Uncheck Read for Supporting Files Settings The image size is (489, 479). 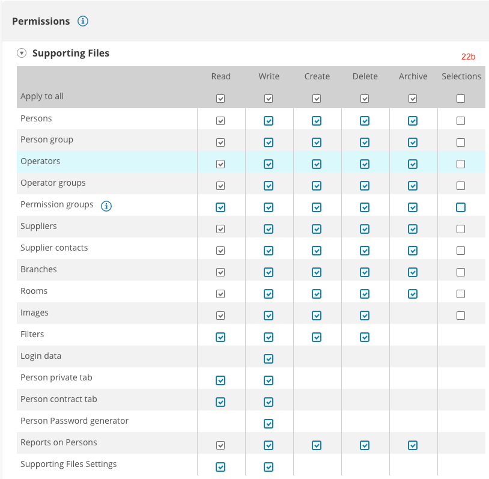click(220, 467)
